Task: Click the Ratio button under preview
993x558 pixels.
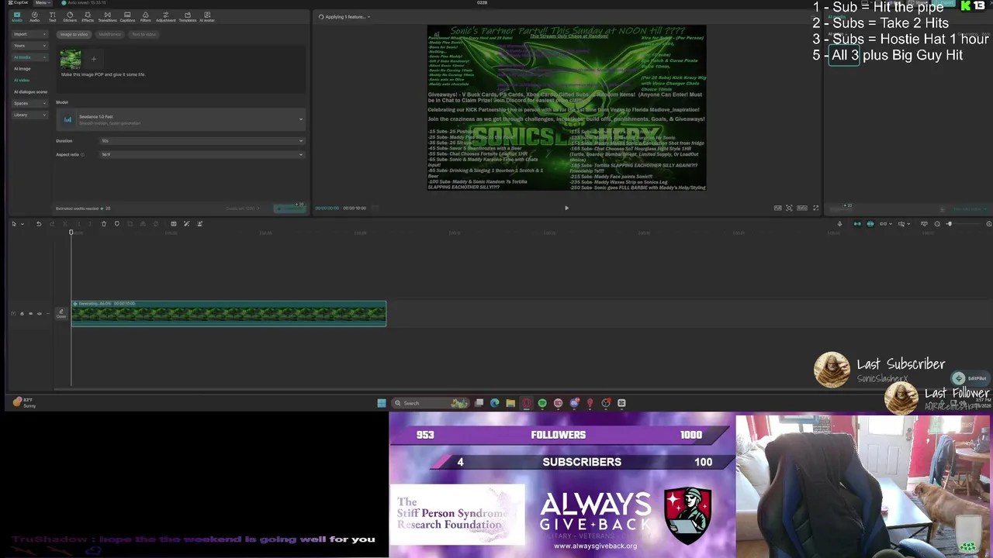Action: click(x=802, y=208)
